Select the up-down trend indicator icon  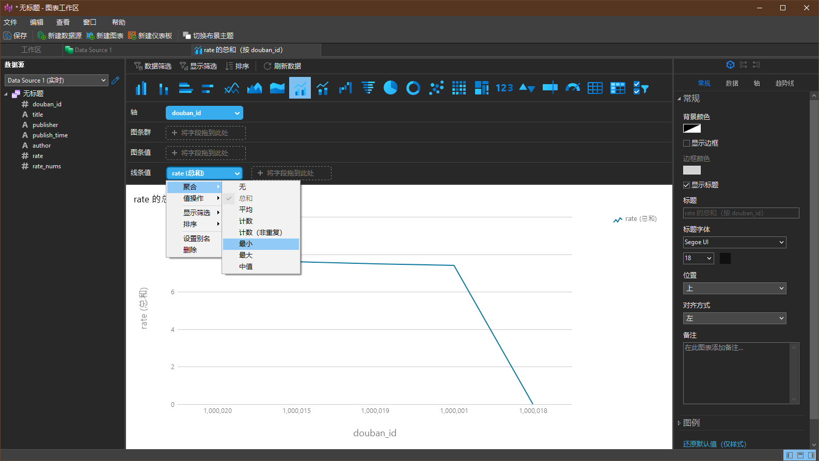pos(527,88)
